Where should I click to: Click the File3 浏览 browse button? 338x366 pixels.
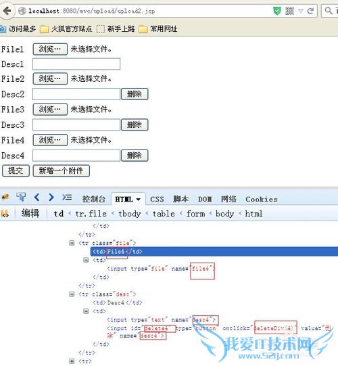tap(50, 110)
